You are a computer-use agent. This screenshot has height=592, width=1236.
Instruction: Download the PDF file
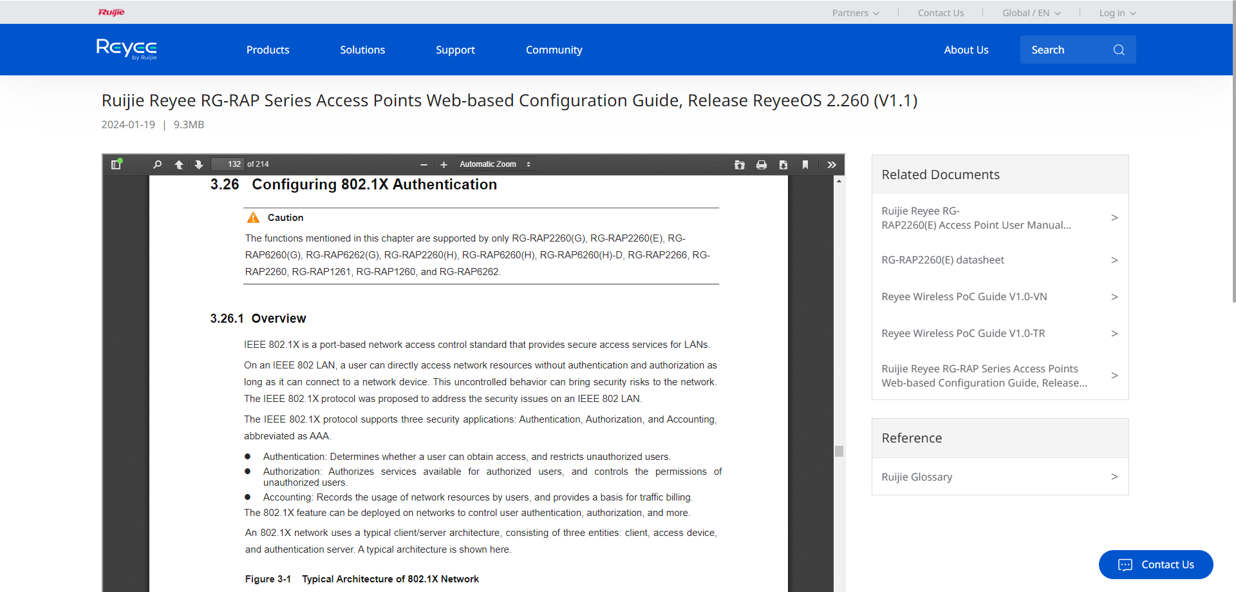(x=783, y=165)
